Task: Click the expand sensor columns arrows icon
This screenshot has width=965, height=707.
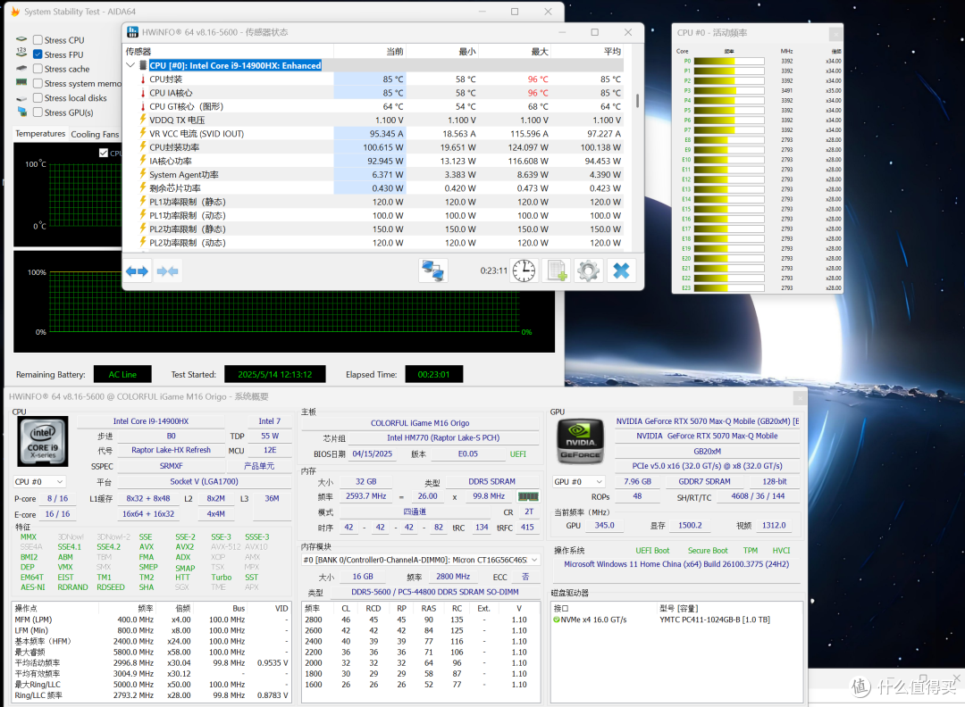Action: point(138,271)
